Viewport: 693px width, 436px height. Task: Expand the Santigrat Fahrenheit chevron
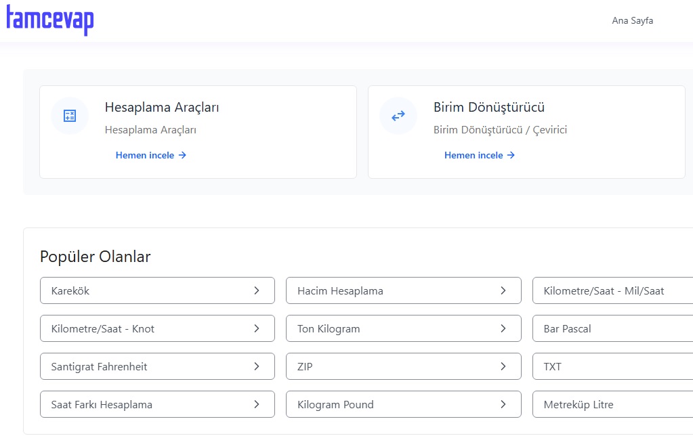click(257, 366)
